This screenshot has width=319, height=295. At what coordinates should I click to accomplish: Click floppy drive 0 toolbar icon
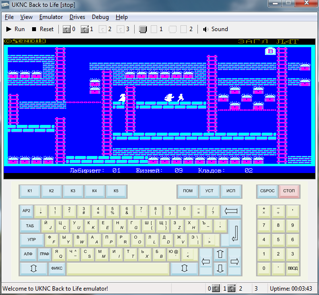(x=69, y=29)
